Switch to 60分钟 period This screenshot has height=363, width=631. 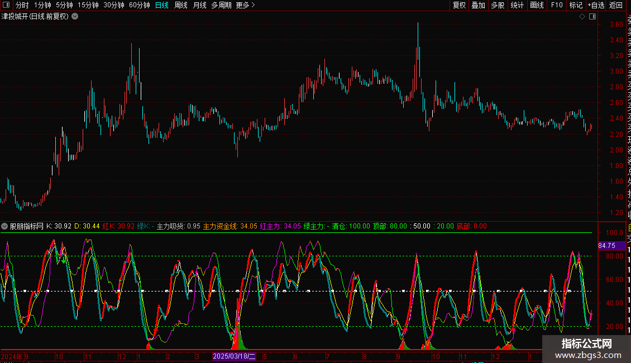coord(139,5)
